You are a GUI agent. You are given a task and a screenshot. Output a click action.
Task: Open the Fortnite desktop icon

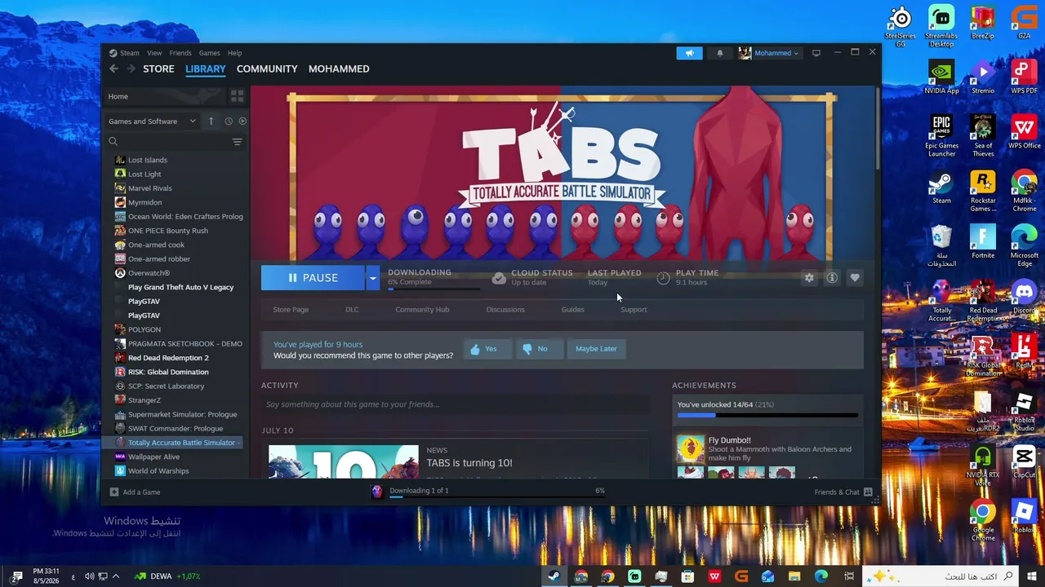[x=983, y=242]
